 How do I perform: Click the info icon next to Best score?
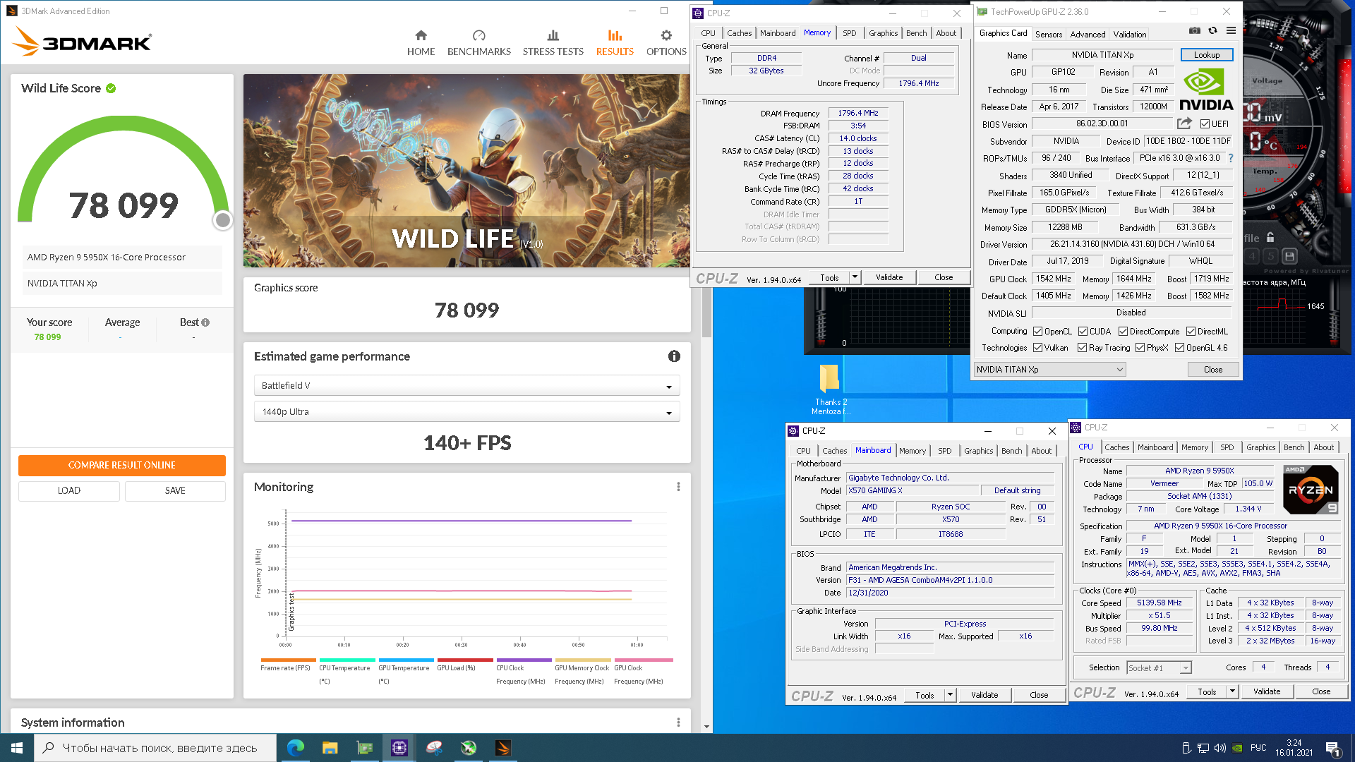coord(205,322)
